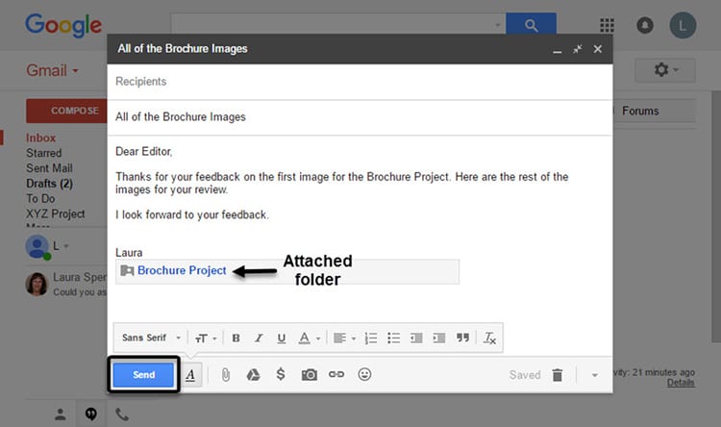Click the blue search button
The height and width of the screenshot is (427, 721).
pos(531,24)
